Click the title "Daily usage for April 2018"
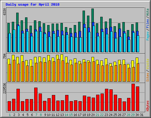This screenshot has width=151, height=118. coord(32,4)
